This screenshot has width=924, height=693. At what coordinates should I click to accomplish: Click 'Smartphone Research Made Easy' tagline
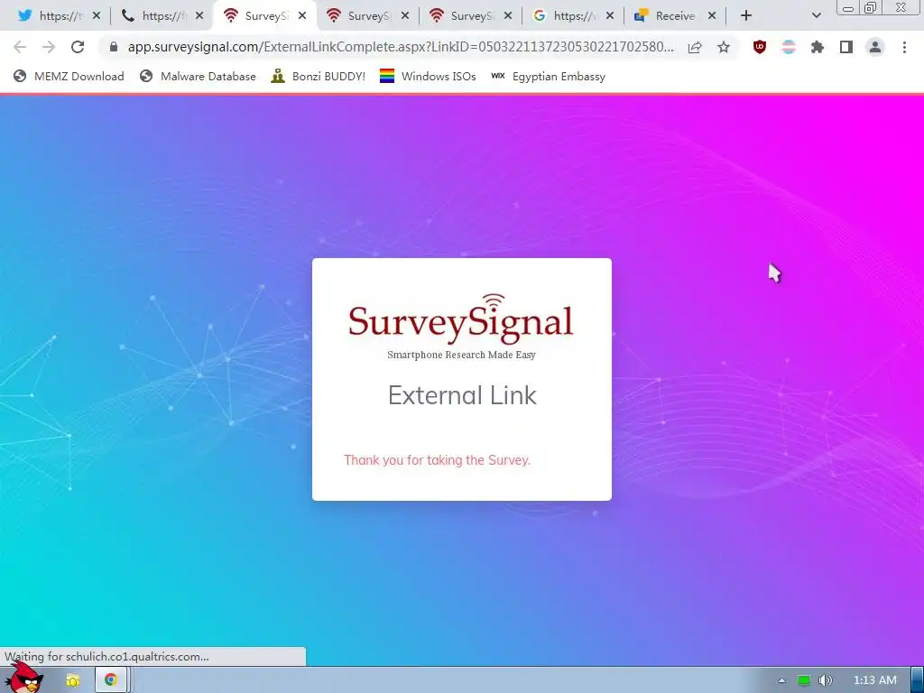coord(461,355)
